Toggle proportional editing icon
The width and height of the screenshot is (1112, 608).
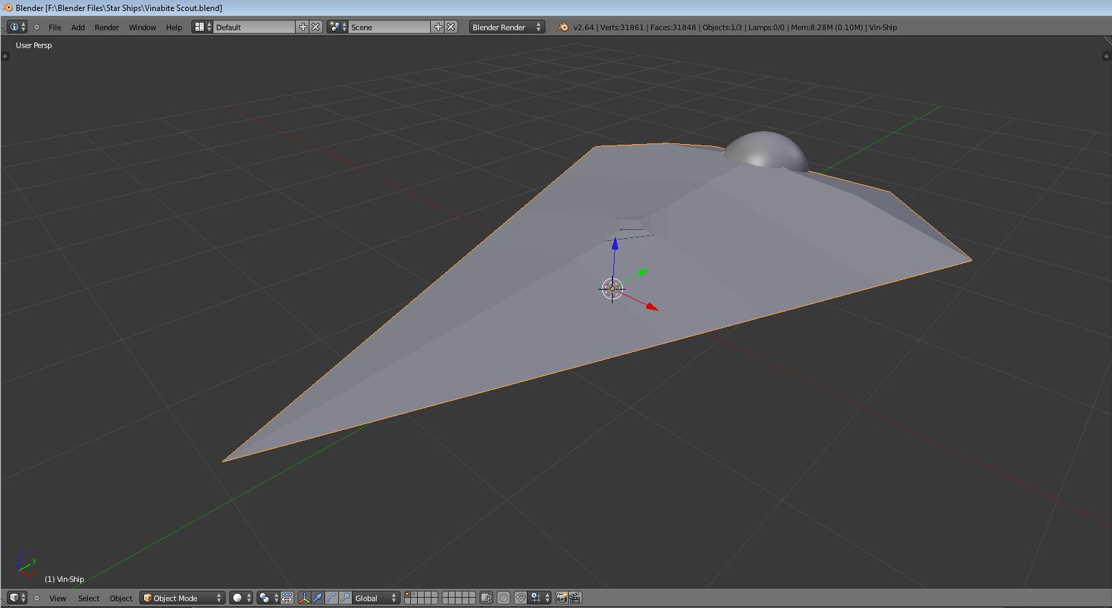click(504, 598)
